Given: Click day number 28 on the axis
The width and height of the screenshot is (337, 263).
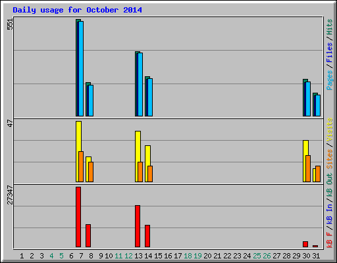Looking at the screenshot, I should [286, 256].
